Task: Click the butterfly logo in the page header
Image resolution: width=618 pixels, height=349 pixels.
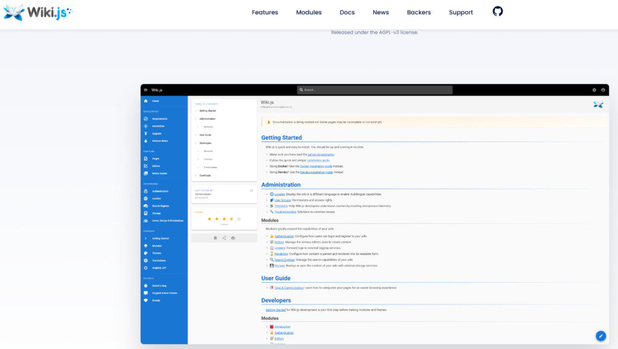Action: (x=598, y=105)
